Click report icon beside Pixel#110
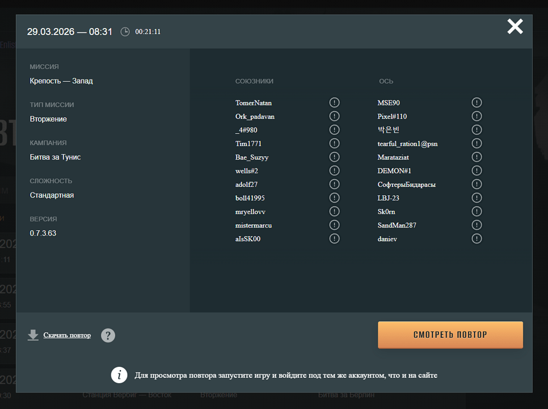Screen dimensions: 548x409 (477, 116)
